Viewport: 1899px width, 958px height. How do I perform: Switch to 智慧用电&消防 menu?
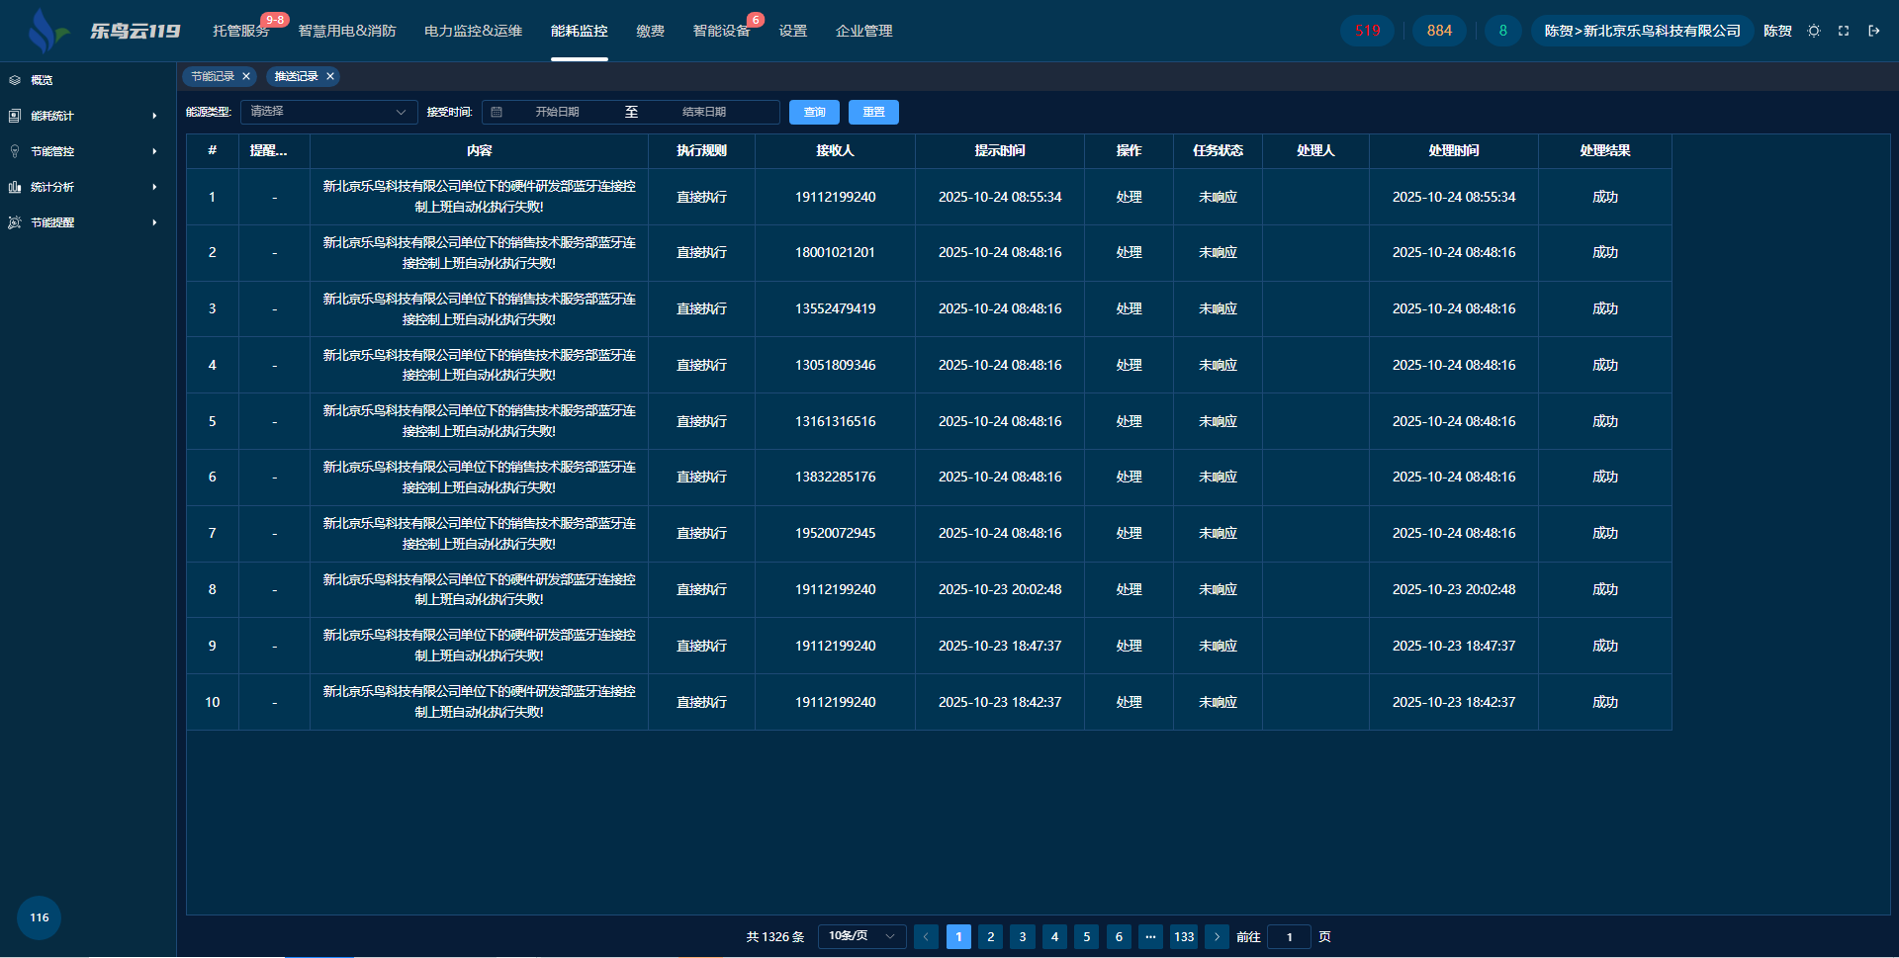click(x=347, y=31)
